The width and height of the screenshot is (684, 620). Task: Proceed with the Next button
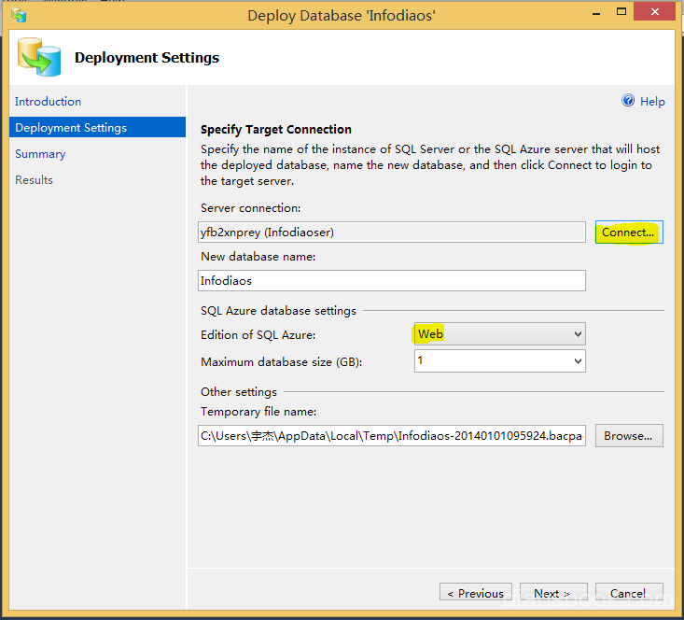click(551, 593)
